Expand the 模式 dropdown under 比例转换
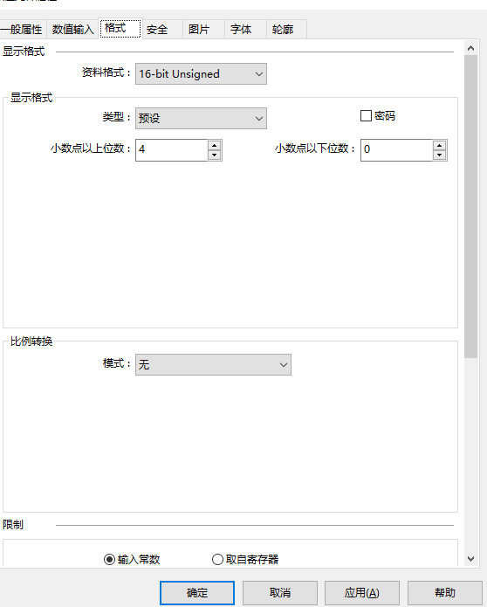This screenshot has width=487, height=607. point(213,365)
